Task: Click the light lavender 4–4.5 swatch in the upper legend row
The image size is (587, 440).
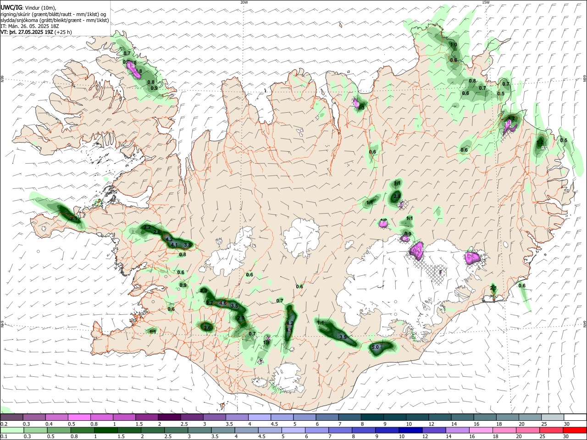Action: tap(260, 417)
